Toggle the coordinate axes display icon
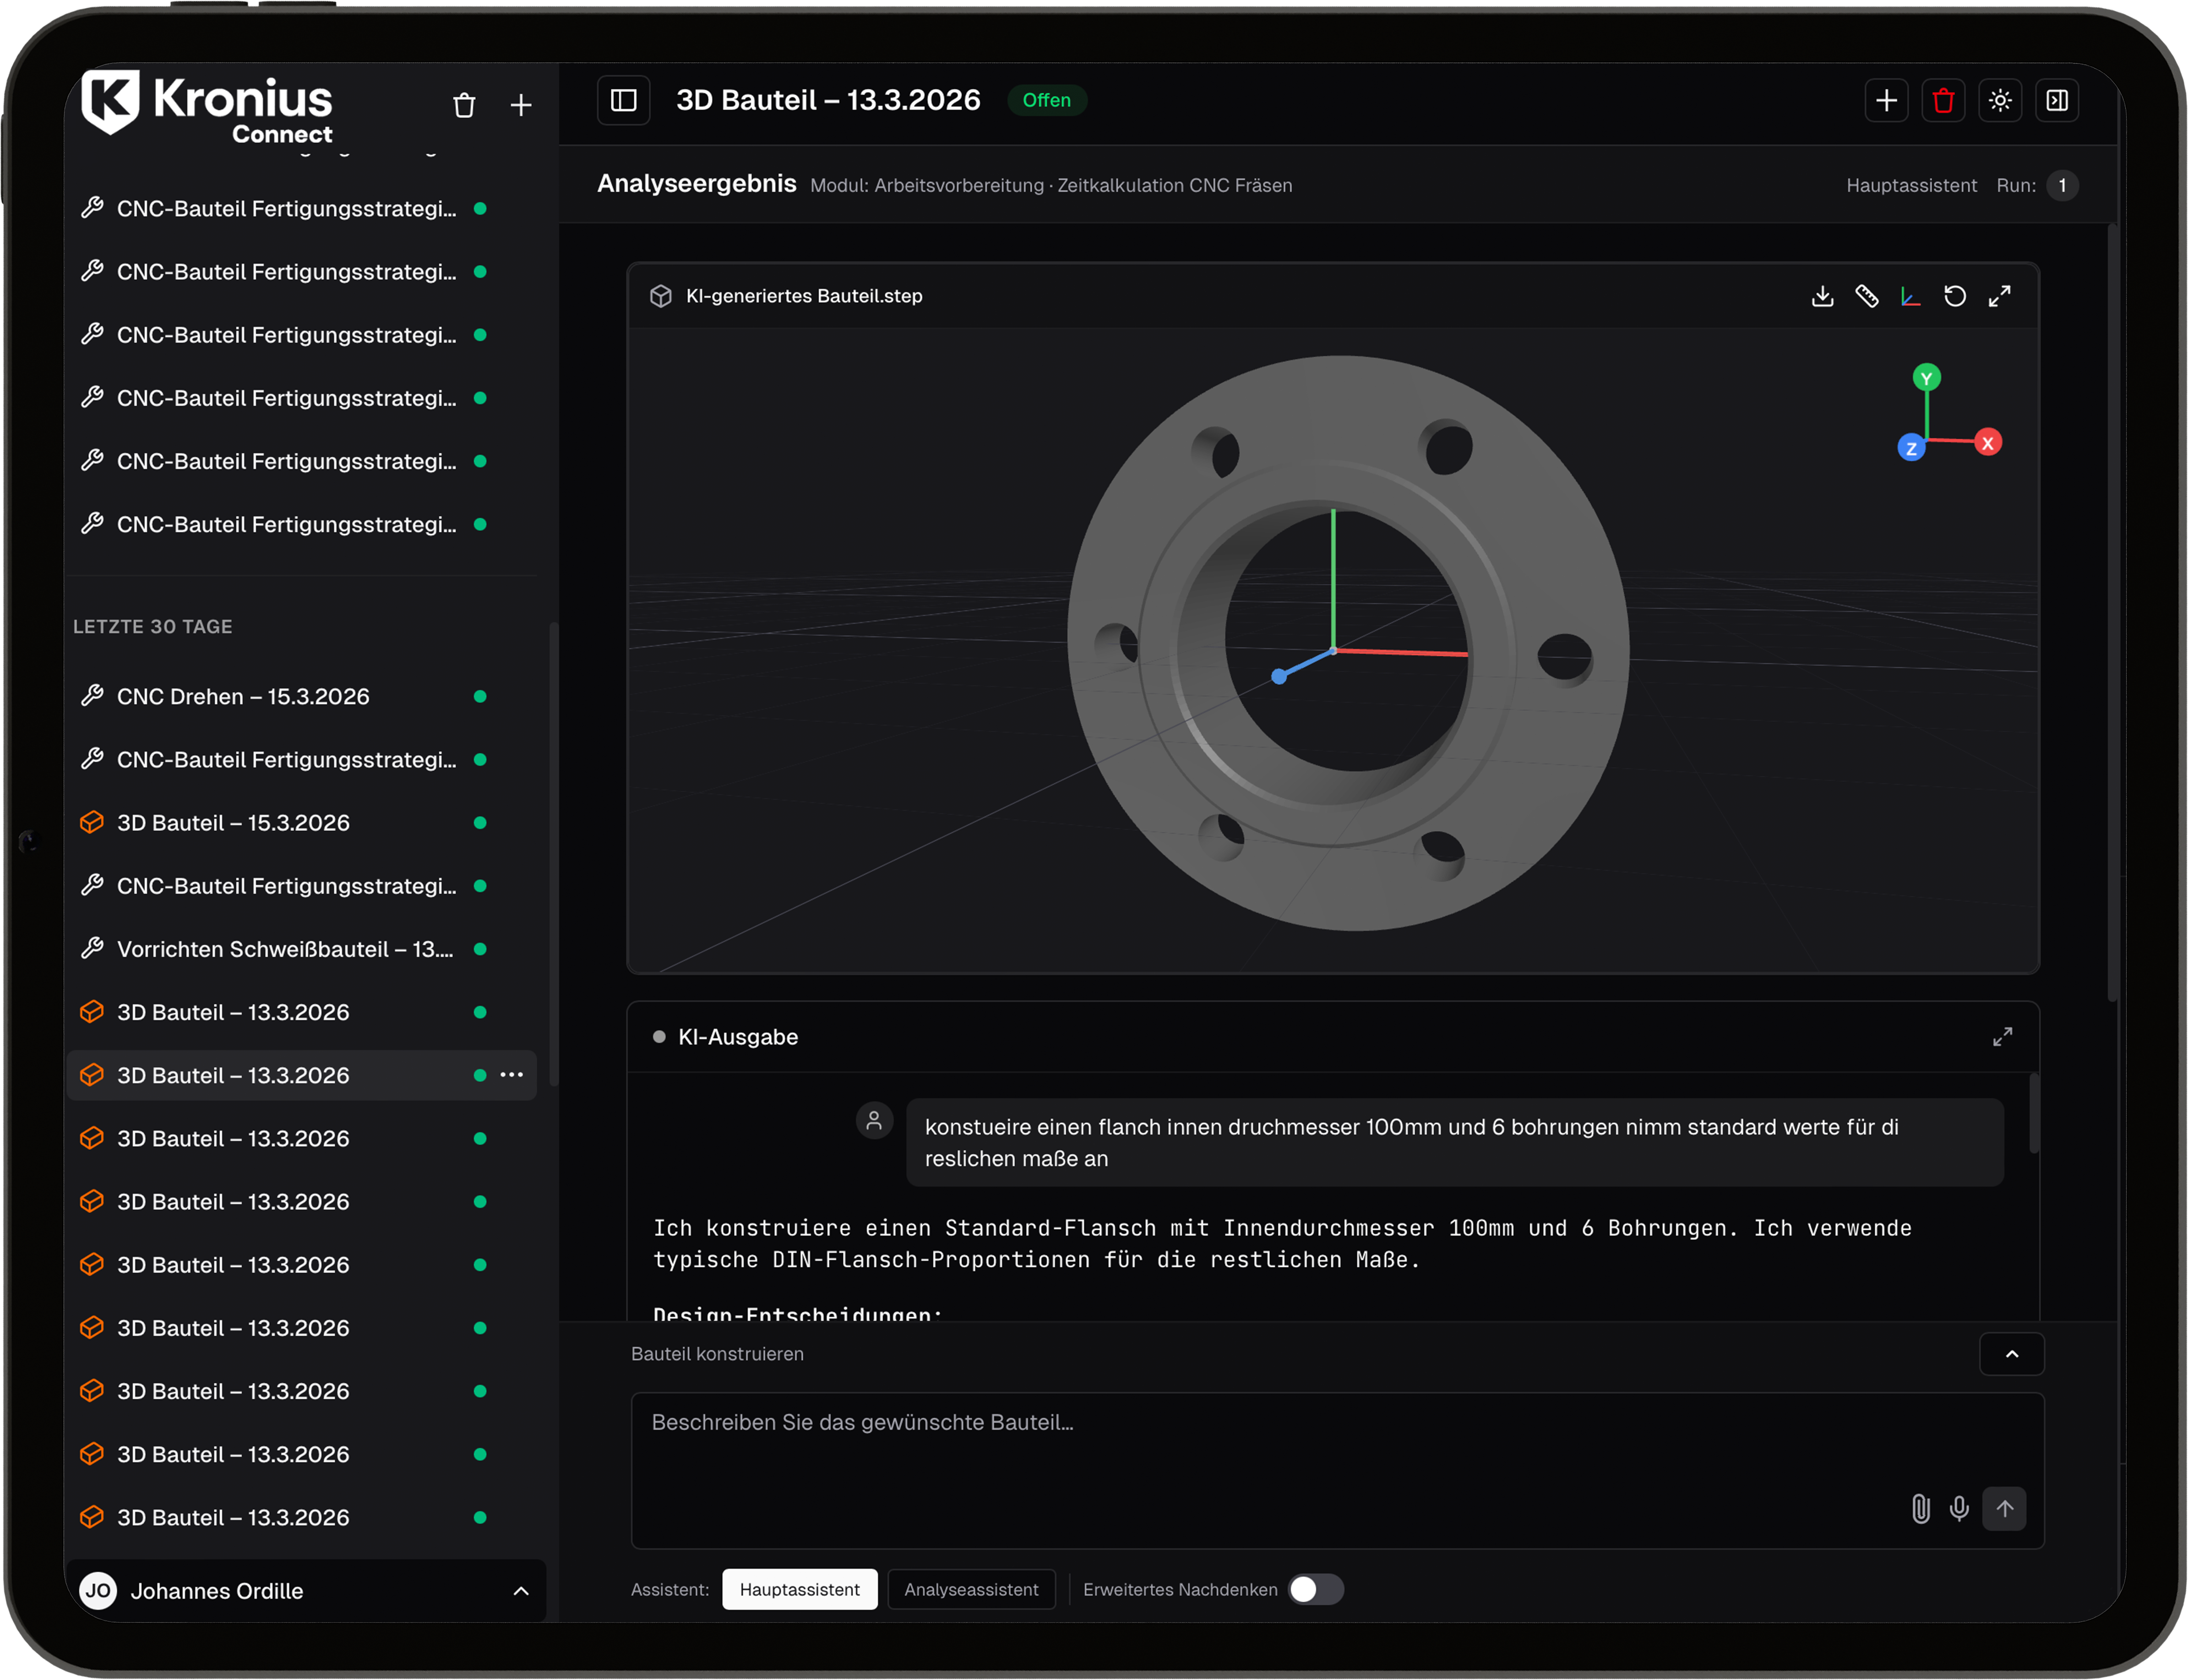The image size is (2188, 1680). [1910, 296]
